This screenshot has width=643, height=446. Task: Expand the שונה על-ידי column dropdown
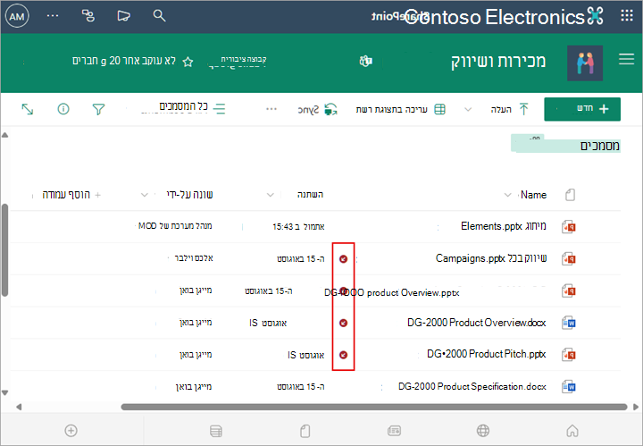[145, 195]
